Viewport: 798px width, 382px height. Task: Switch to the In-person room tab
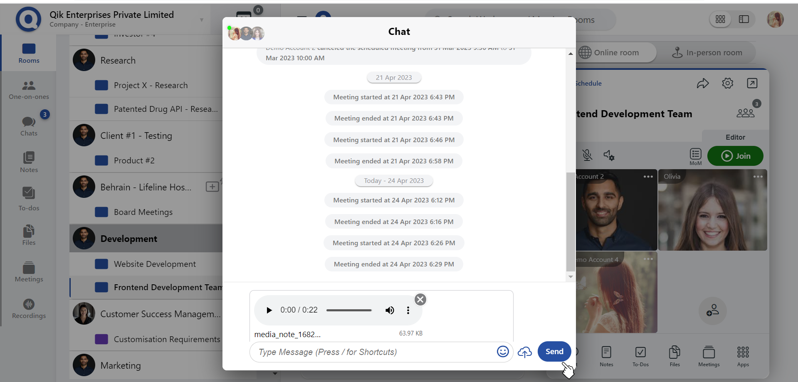pyautogui.click(x=707, y=53)
